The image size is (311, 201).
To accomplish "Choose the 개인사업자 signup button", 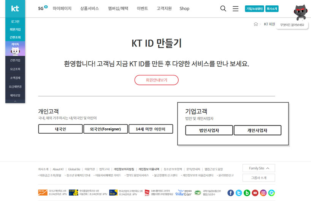I will (x=257, y=130).
